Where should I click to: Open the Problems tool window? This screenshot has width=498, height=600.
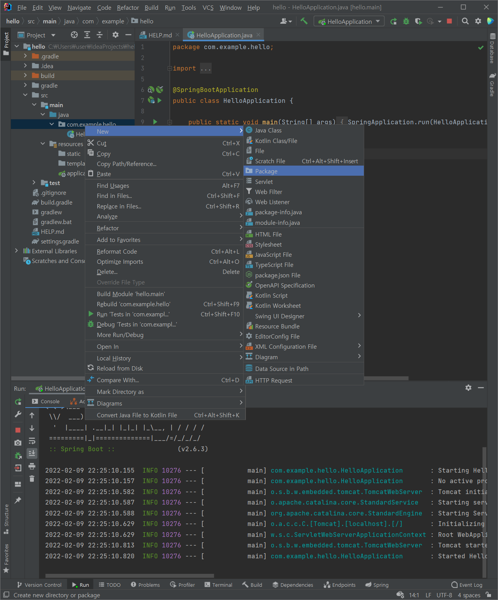coord(146,585)
